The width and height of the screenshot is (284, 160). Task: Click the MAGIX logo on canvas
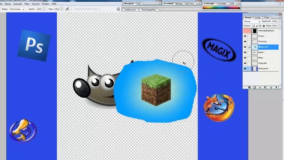pos(219,50)
